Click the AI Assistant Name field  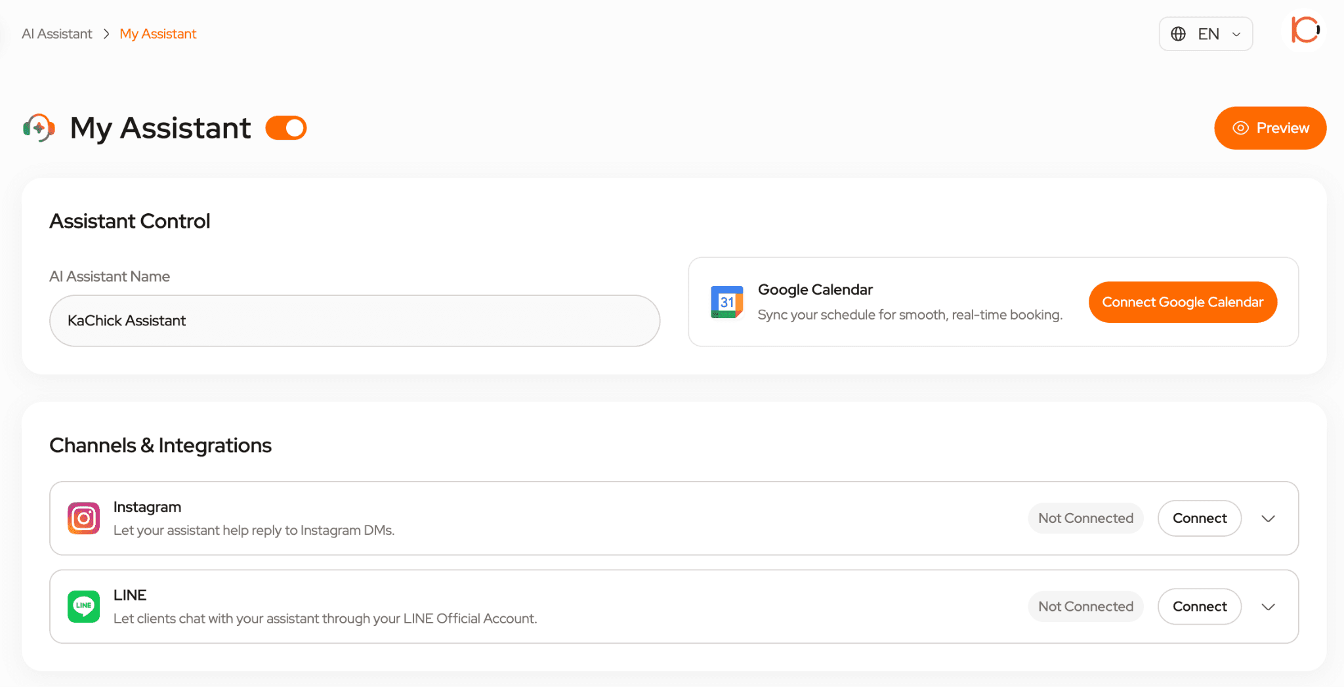click(x=354, y=320)
